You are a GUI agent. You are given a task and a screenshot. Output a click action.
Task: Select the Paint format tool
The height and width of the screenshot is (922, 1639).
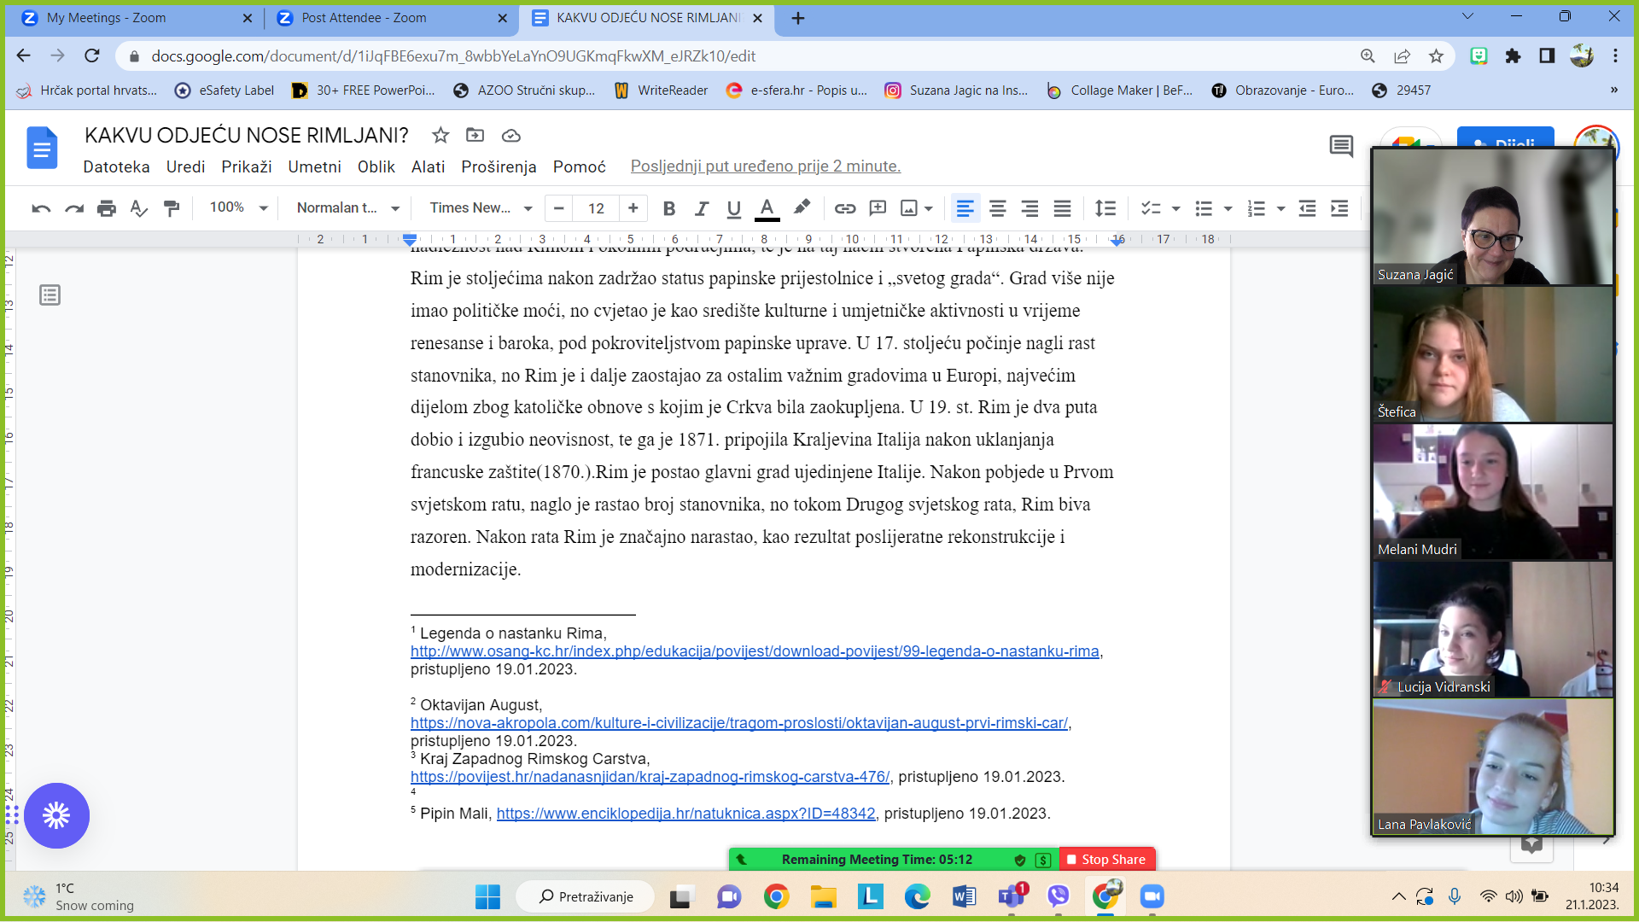tap(172, 208)
